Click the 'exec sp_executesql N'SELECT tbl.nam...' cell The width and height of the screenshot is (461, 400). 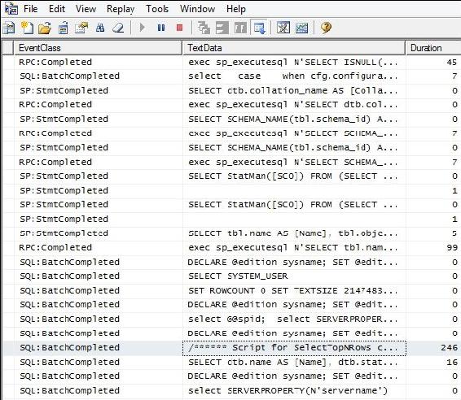tap(293, 248)
